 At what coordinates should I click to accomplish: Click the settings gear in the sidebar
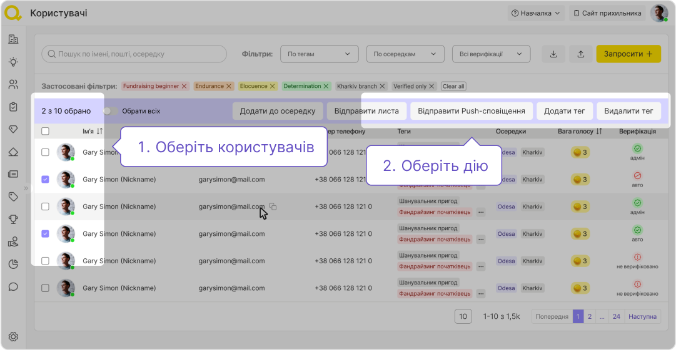[13, 337]
